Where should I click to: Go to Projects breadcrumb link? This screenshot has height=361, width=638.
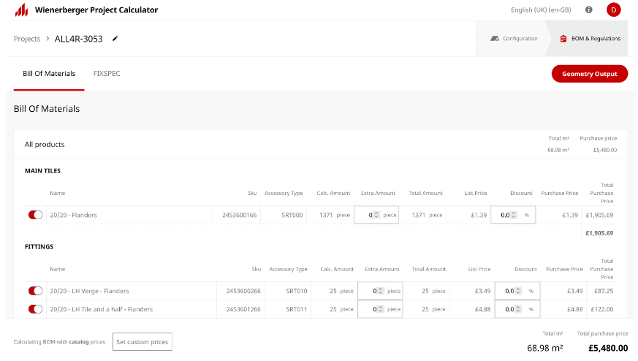pos(27,39)
